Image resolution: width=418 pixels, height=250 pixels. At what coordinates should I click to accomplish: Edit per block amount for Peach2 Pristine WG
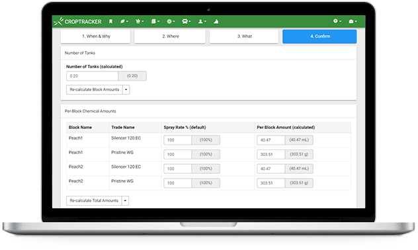[271, 183]
